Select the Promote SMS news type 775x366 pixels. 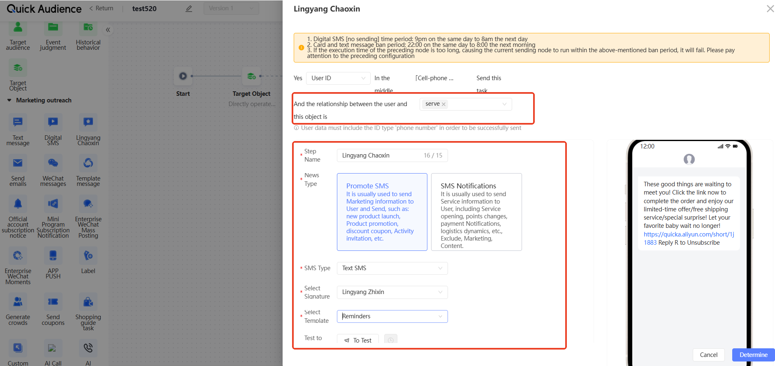coord(382,212)
